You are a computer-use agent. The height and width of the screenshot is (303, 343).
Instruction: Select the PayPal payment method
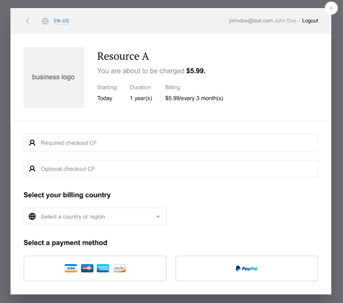click(247, 268)
